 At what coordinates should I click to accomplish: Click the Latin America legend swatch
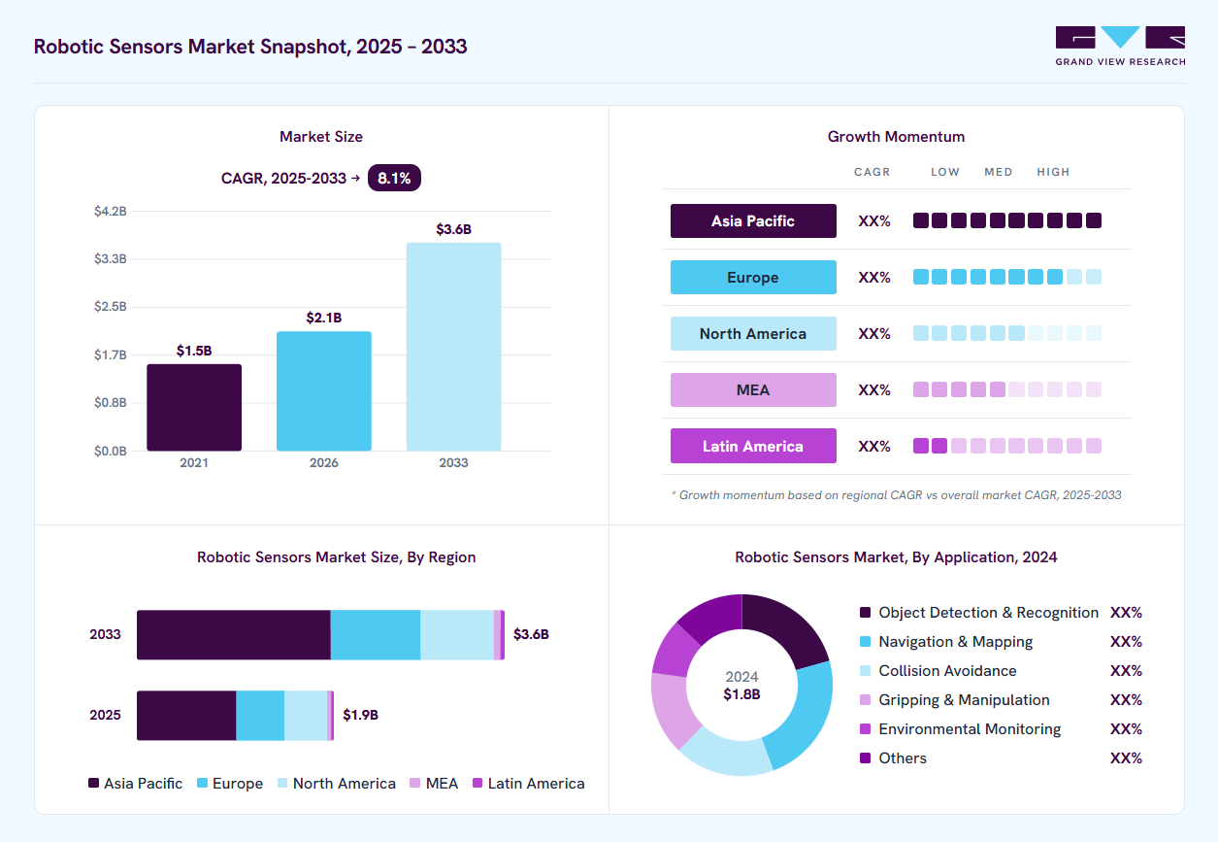coord(477,783)
